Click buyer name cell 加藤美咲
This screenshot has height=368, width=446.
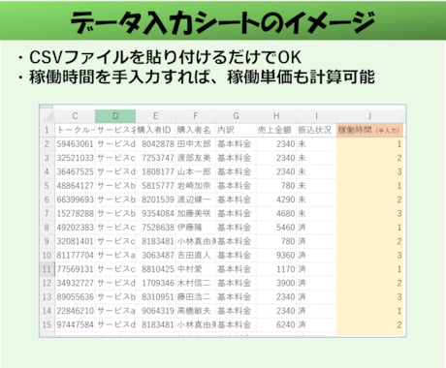click(196, 213)
